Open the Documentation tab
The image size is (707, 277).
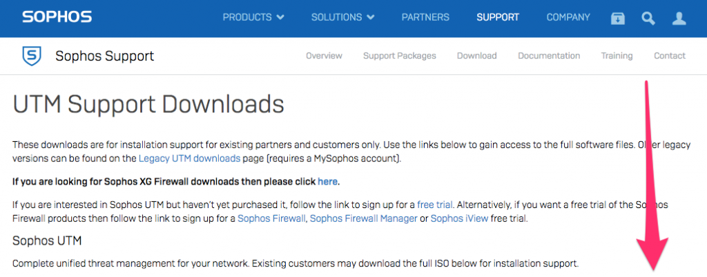click(x=549, y=56)
